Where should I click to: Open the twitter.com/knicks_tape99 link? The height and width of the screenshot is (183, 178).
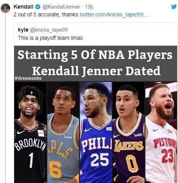click(x=114, y=14)
